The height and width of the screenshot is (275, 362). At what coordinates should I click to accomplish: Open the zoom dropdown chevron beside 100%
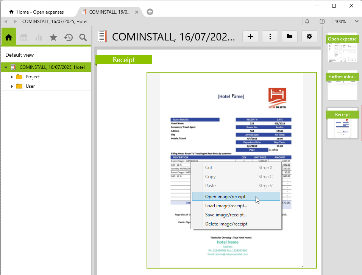click(x=356, y=22)
